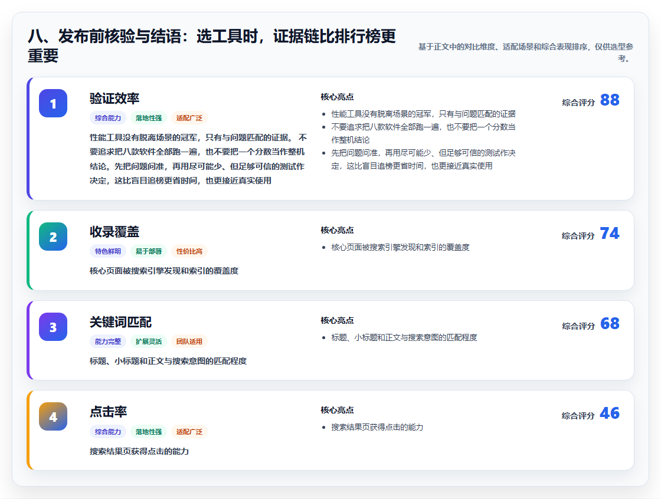This screenshot has height=499, width=661.
Task: Click the score value 74
Action: click(610, 233)
